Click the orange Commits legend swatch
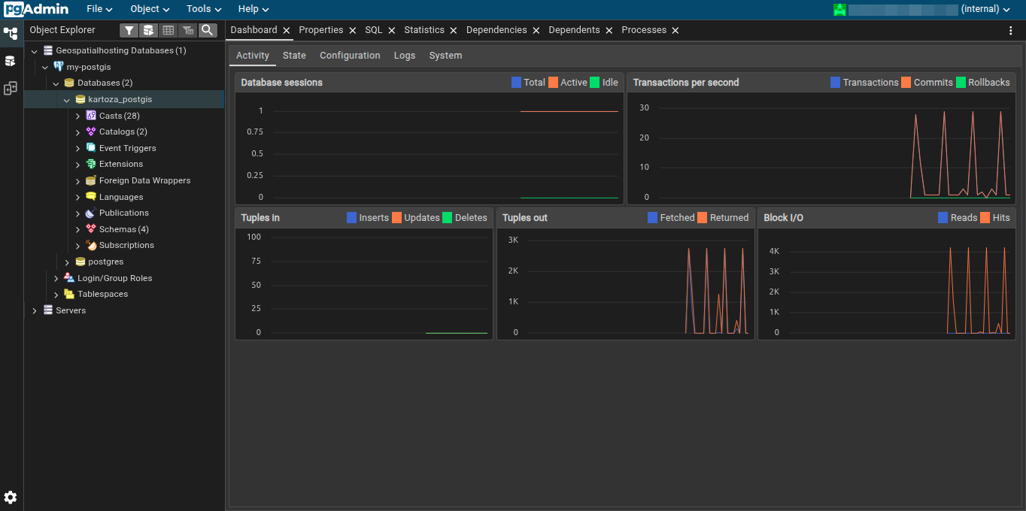The image size is (1026, 511). (906, 83)
